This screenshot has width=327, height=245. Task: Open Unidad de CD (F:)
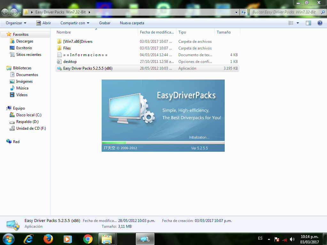28,128
